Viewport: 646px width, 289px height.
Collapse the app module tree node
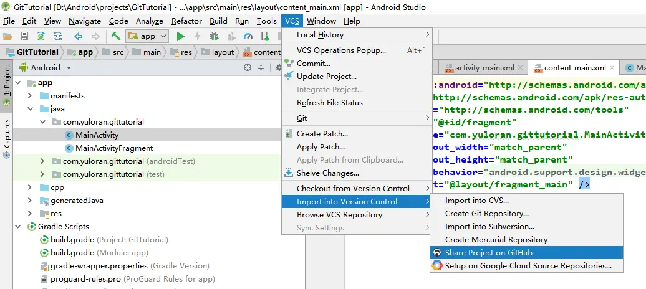pyautogui.click(x=17, y=83)
